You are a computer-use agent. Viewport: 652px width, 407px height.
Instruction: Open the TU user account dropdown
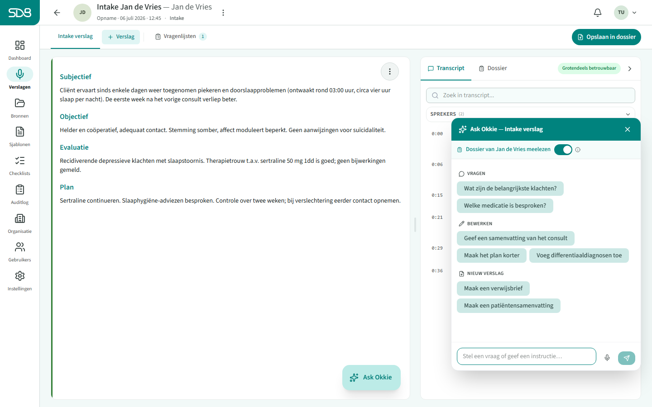pyautogui.click(x=626, y=13)
